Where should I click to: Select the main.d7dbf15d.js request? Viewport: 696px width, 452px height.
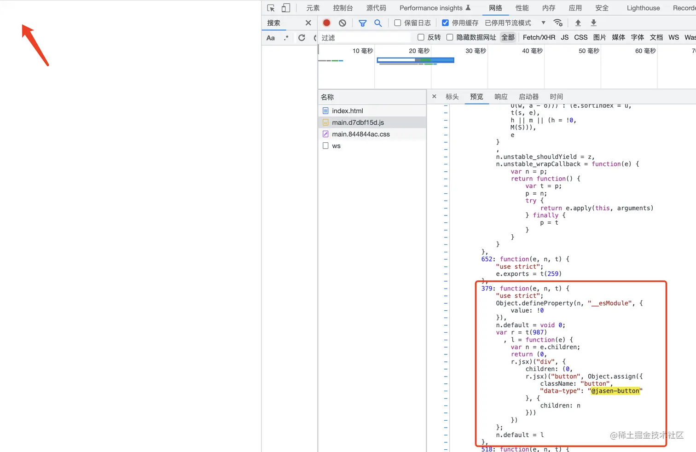click(x=372, y=122)
